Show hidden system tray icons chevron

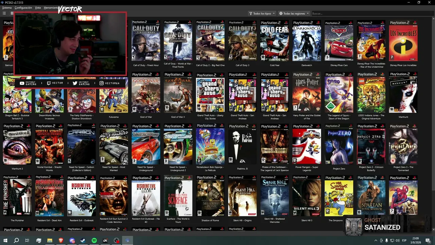(376, 241)
